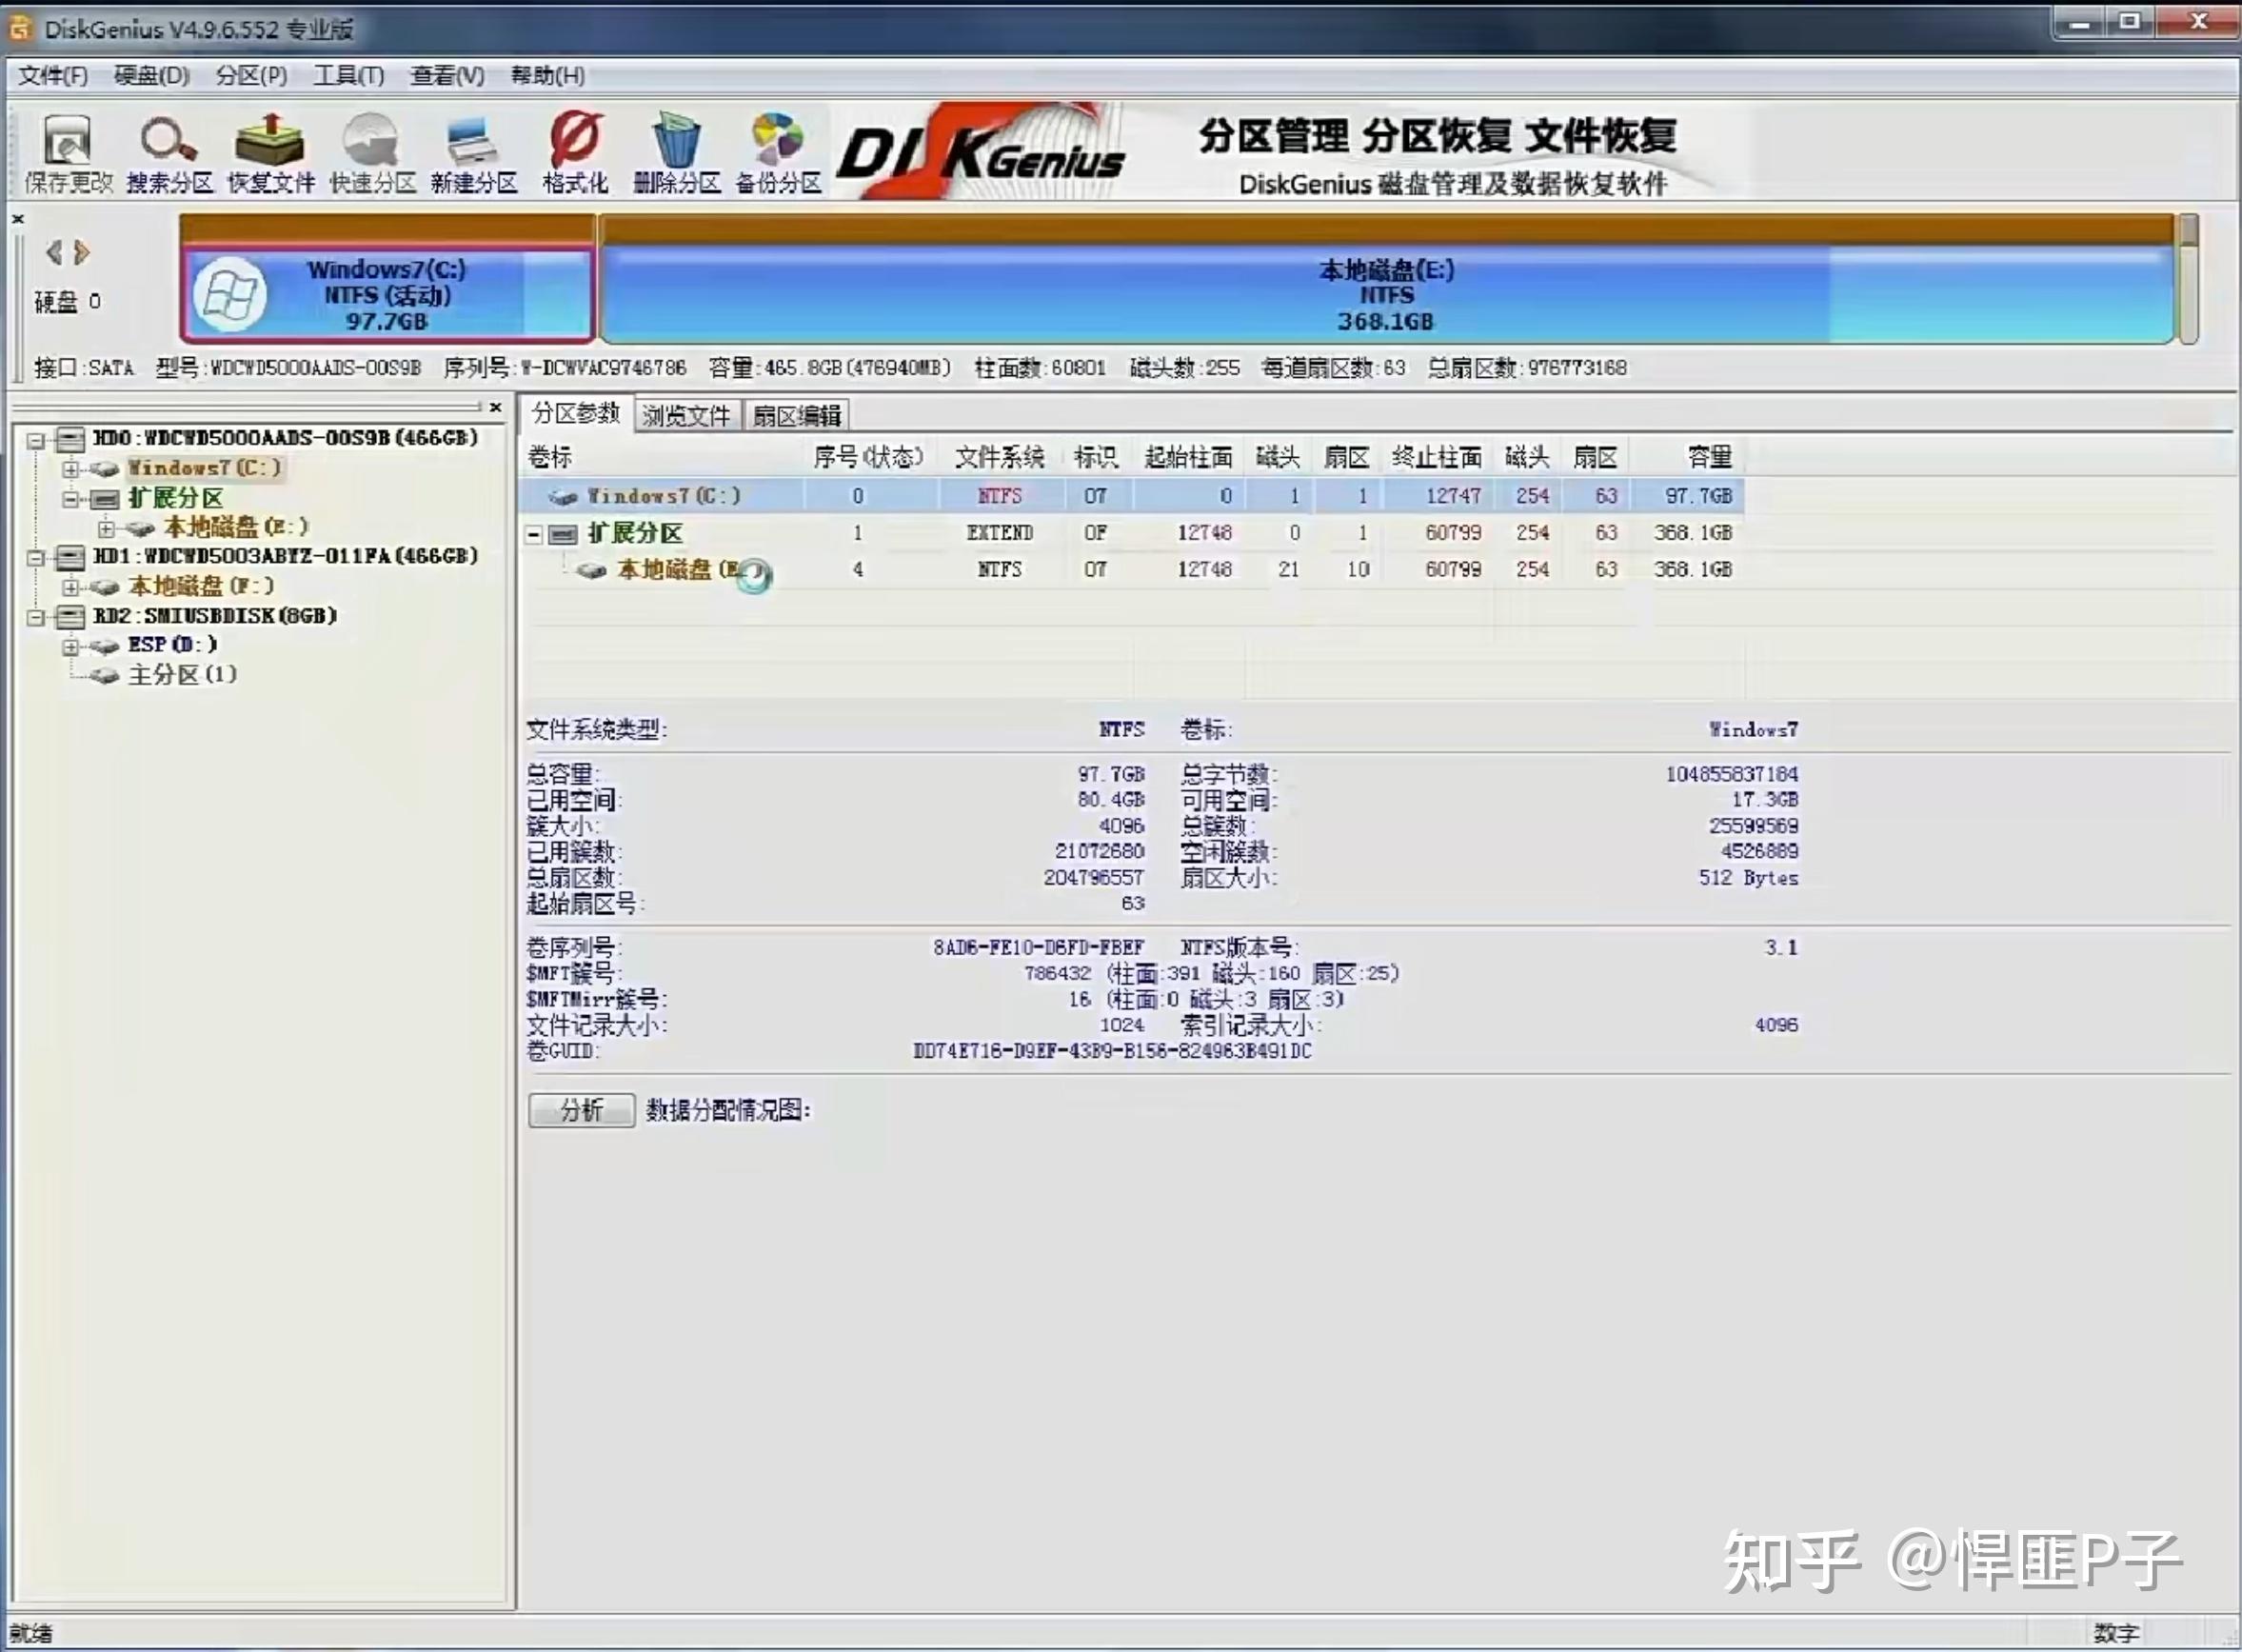Click the 快速分区 quick partition icon
The image size is (2242, 1652).
coord(373,153)
